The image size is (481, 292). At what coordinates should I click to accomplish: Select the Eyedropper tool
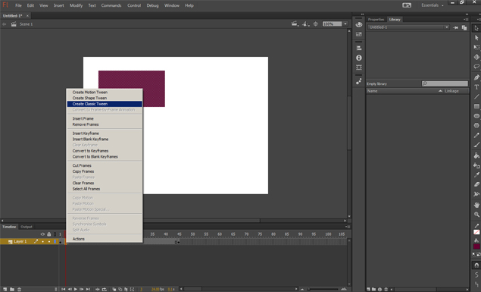click(476, 174)
